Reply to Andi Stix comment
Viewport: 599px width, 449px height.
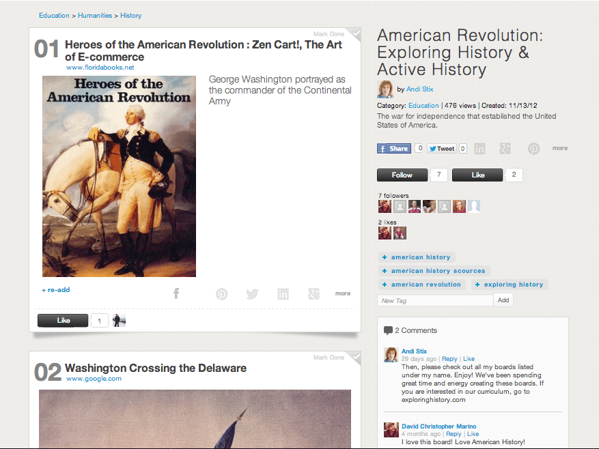[x=449, y=359]
